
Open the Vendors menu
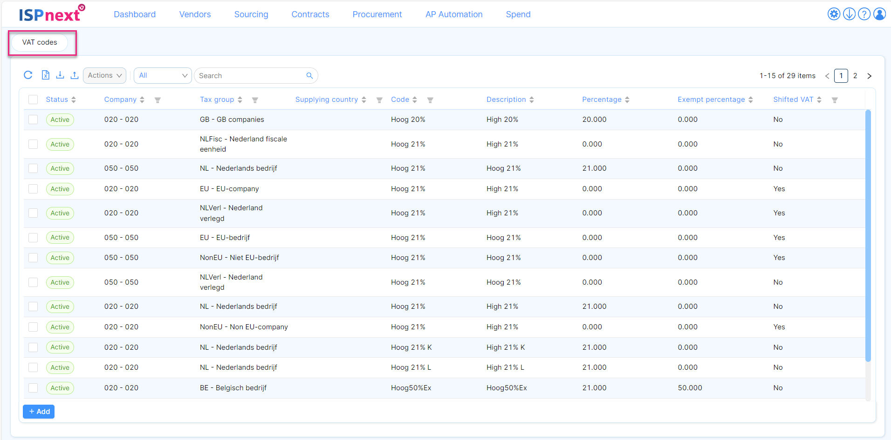pos(195,14)
